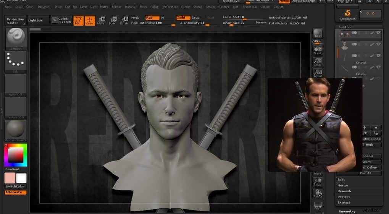Move subtool up with the up arrow
Viewport: 389px width, 214px height.
pos(365,128)
